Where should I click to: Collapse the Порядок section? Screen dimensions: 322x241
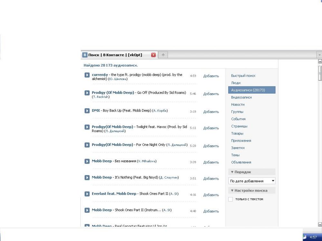[x=252, y=172]
